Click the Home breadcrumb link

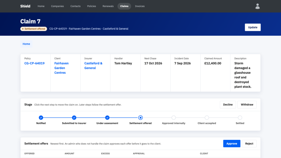pyautogui.click(x=26, y=44)
